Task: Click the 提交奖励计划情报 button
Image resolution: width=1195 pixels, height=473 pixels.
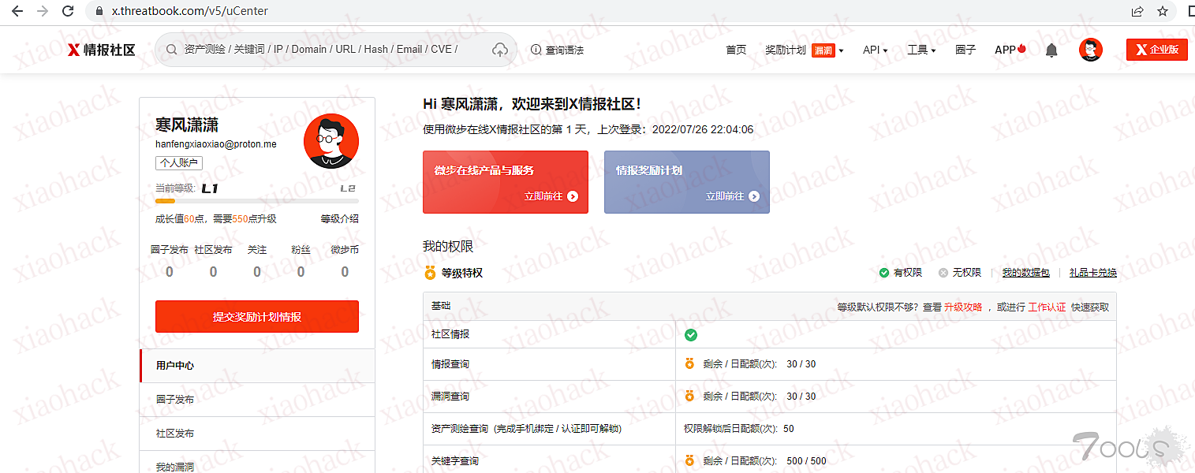Action: 257,317
